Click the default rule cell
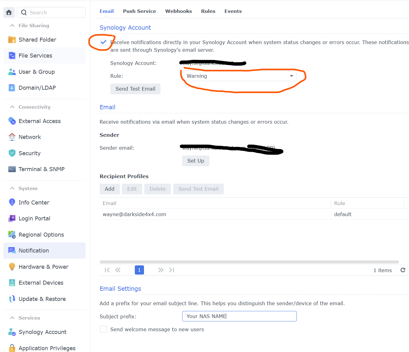 (x=343, y=214)
